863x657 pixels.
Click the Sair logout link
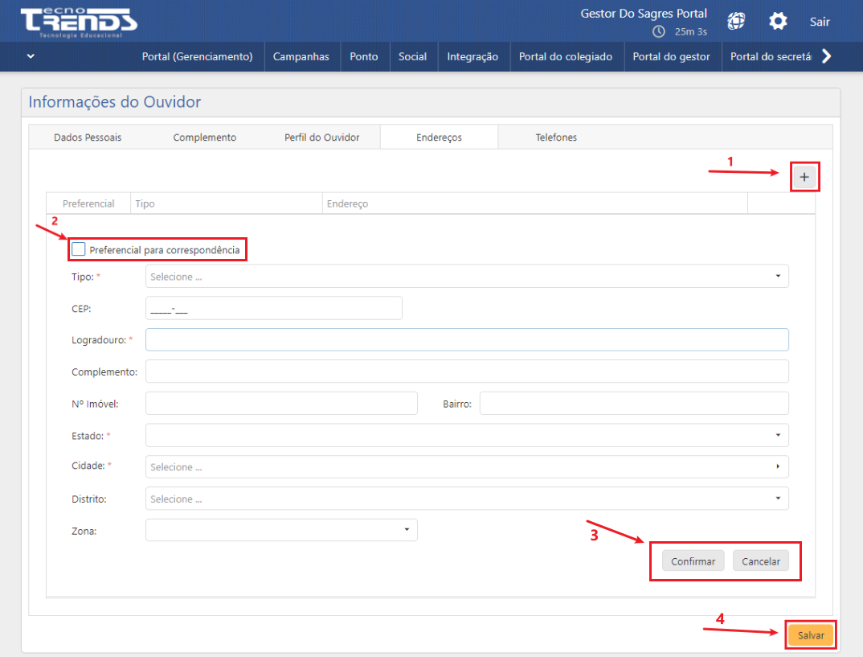(x=820, y=22)
